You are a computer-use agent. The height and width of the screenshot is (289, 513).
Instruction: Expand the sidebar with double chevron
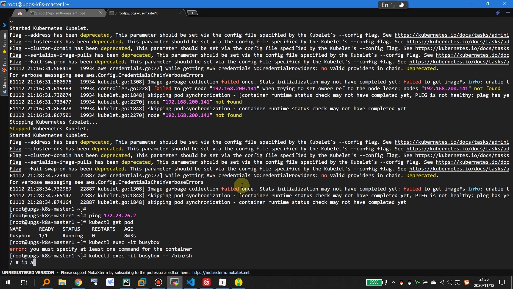(x=4, y=25)
